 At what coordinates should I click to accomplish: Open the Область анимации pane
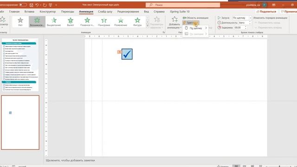click(x=195, y=18)
